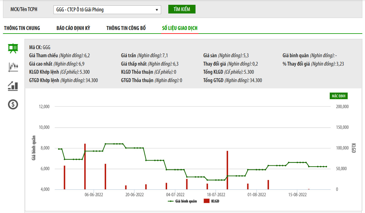Click the GGG - CTCP Ô tô Giải Phóng combo box
Screen dimensions: 365x213
[x=107, y=10]
